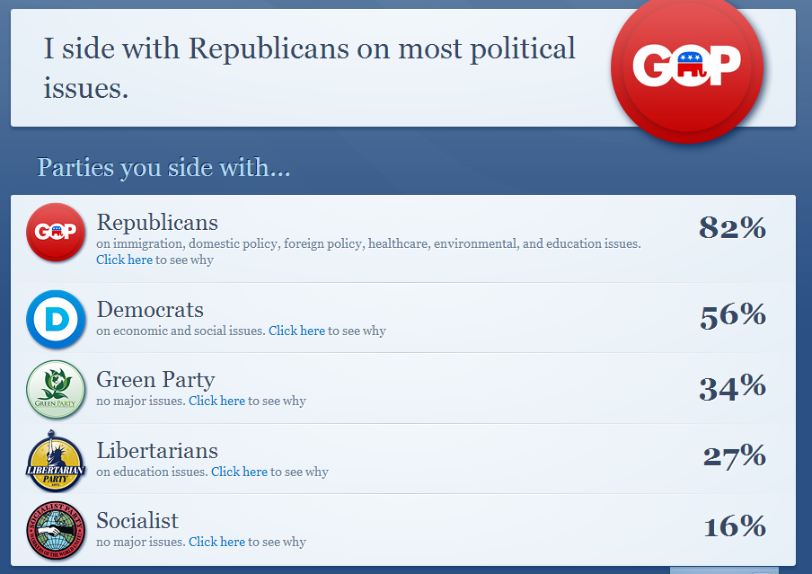Click the Republicans party name heading
This screenshot has width=812, height=574.
158,222
